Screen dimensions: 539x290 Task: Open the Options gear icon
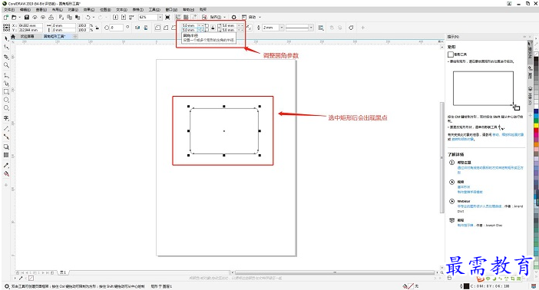click(x=233, y=17)
